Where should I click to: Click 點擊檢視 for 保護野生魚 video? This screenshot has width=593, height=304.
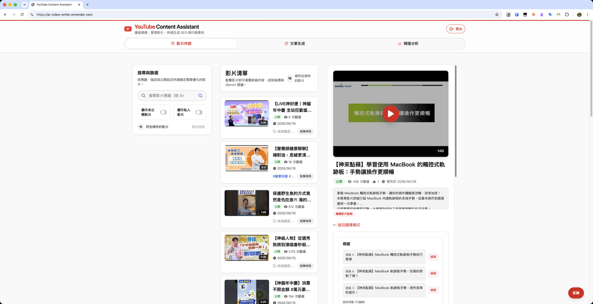(305, 221)
